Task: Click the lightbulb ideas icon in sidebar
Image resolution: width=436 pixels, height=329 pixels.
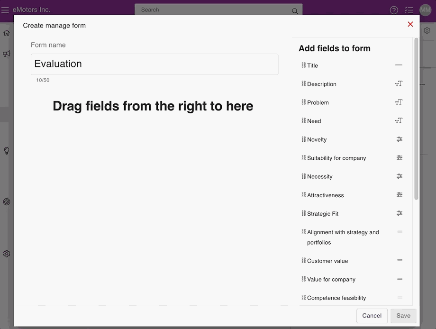Action: click(7, 151)
